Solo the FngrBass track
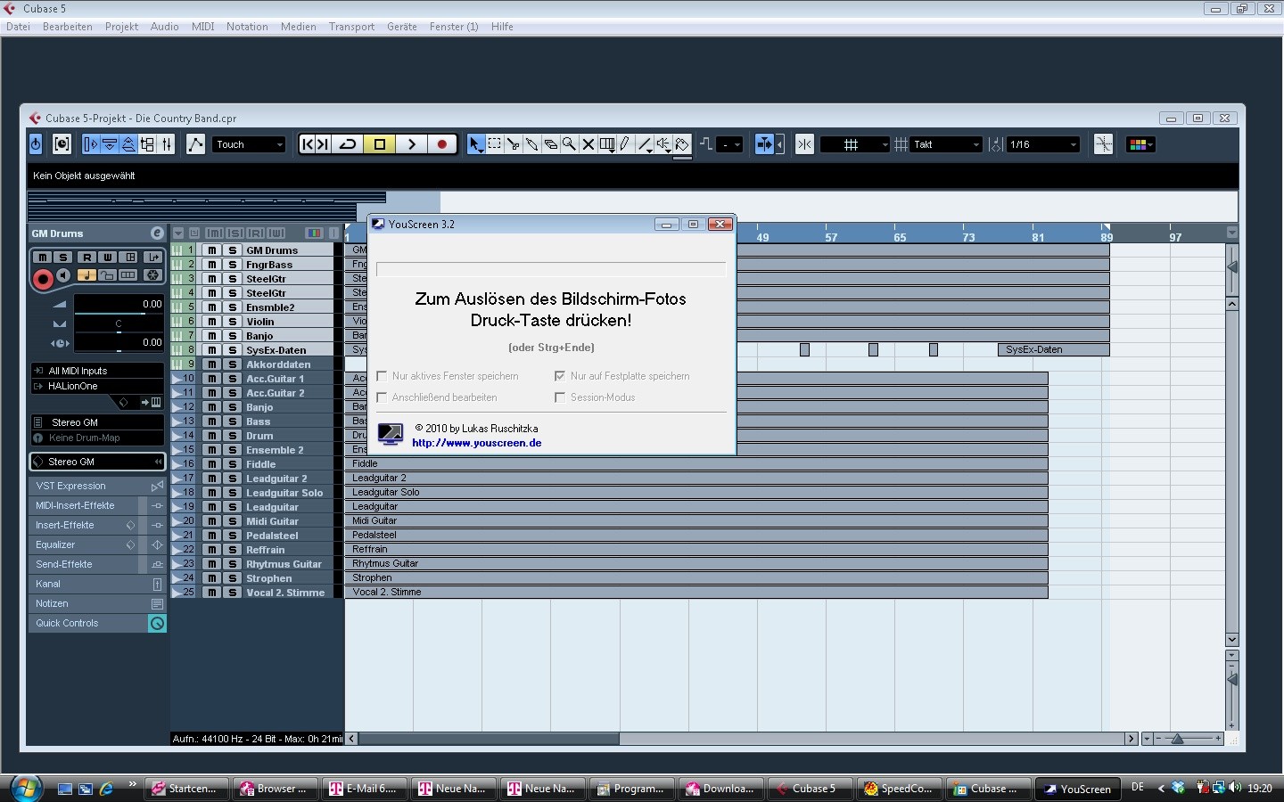 [x=233, y=265]
